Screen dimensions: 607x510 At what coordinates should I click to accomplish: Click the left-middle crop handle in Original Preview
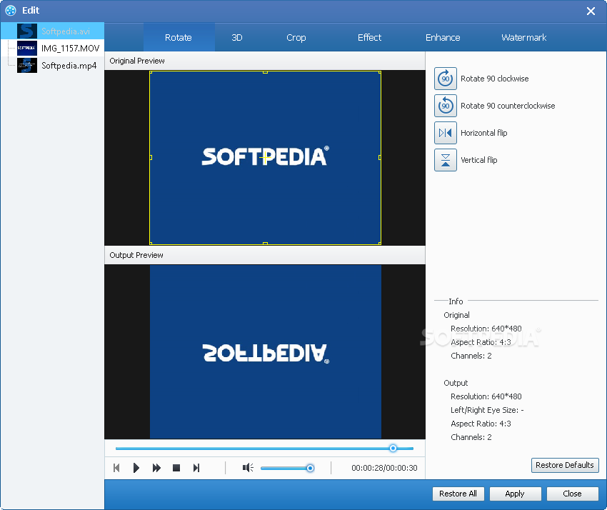click(151, 158)
